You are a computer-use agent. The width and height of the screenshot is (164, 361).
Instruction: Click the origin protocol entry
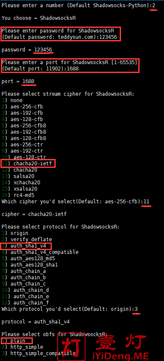[x=15, y=233]
